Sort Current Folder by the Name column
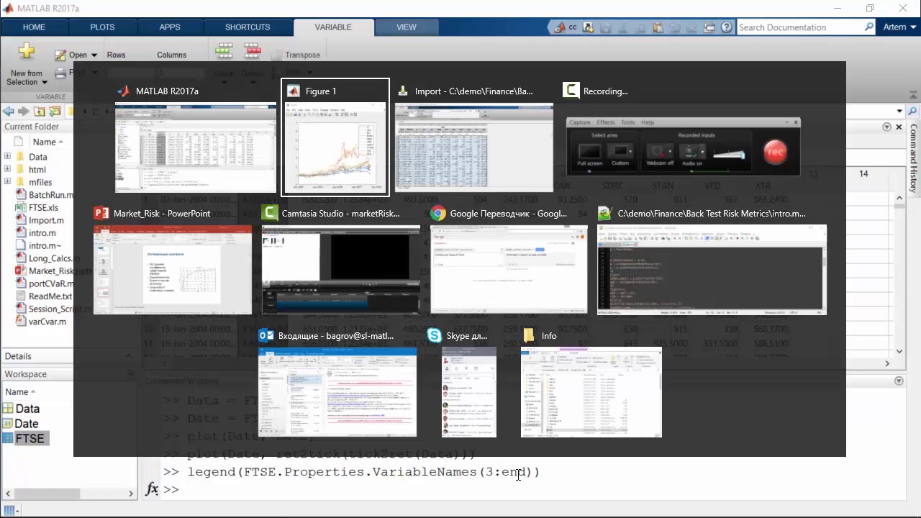 (x=48, y=142)
